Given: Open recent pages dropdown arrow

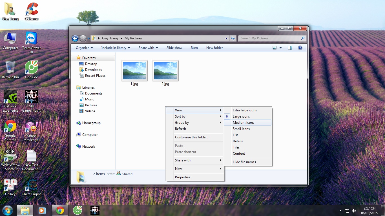Looking at the screenshot, I should tap(88, 39).
